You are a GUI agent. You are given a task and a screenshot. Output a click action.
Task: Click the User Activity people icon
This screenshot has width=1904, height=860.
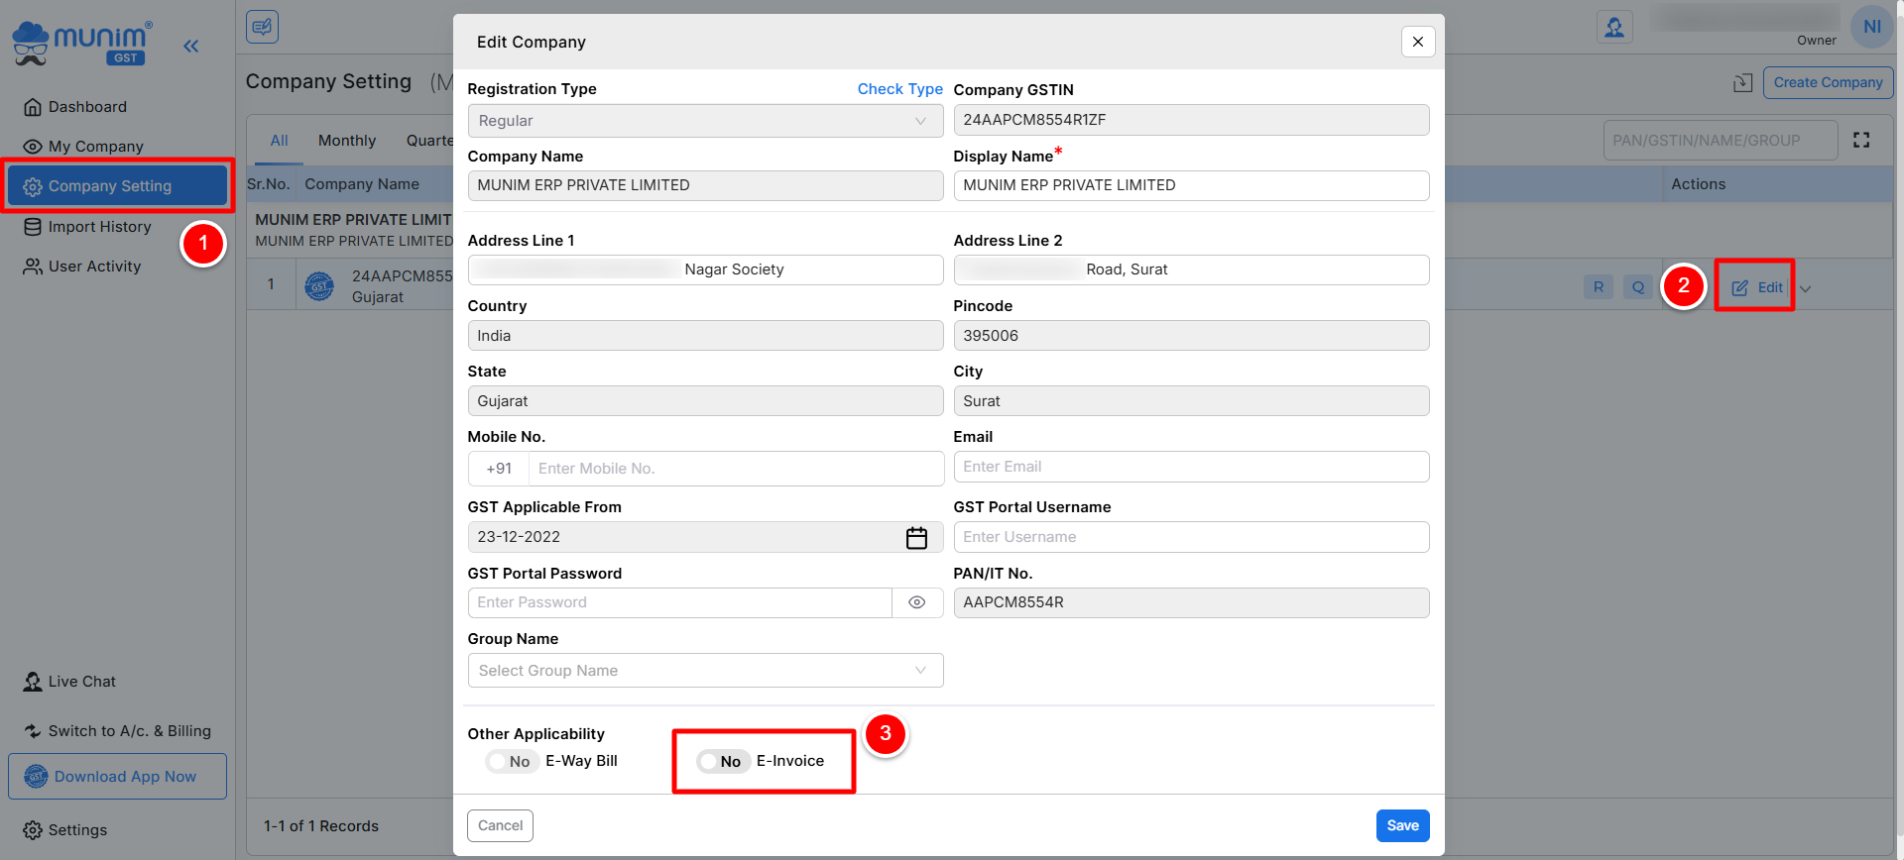[33, 267]
